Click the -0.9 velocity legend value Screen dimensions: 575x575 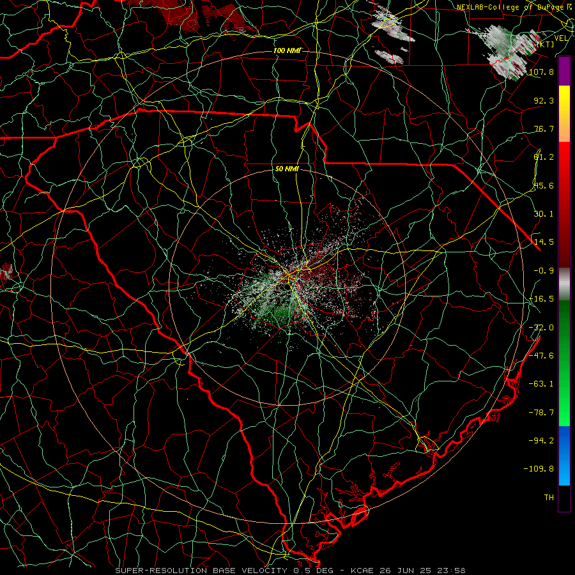coord(544,271)
